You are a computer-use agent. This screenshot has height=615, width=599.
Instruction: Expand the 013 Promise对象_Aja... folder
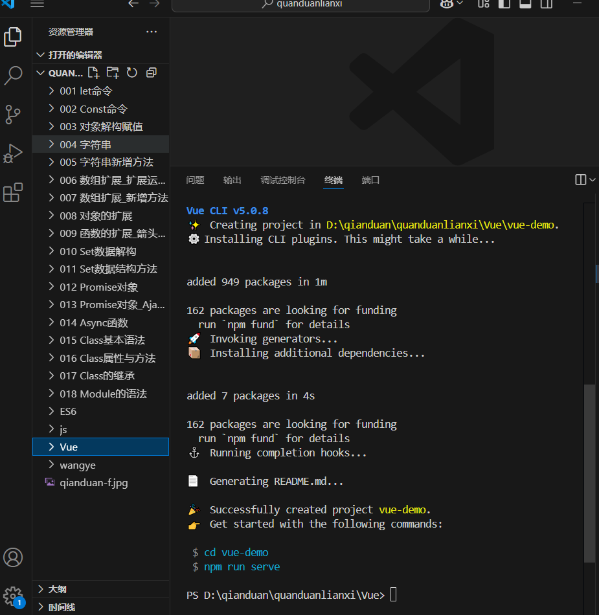[101, 305]
